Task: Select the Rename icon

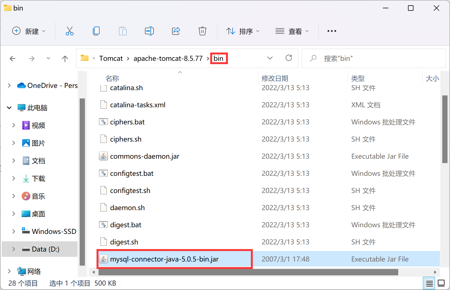Action: pos(149,31)
